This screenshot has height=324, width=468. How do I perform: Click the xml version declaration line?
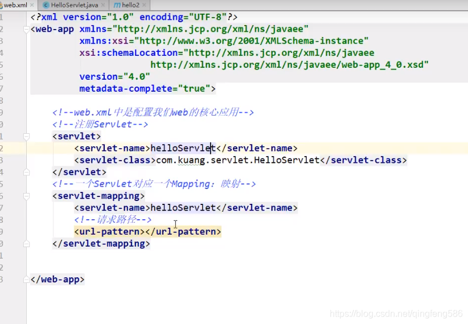[134, 17]
